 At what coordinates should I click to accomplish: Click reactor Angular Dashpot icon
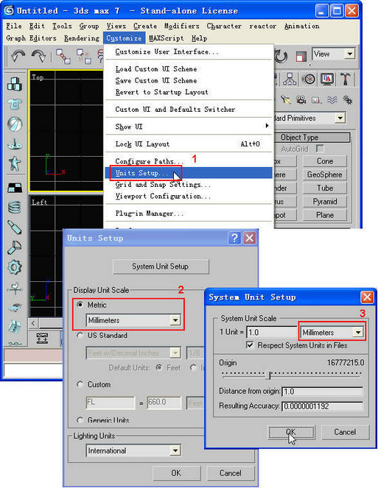coord(15,247)
